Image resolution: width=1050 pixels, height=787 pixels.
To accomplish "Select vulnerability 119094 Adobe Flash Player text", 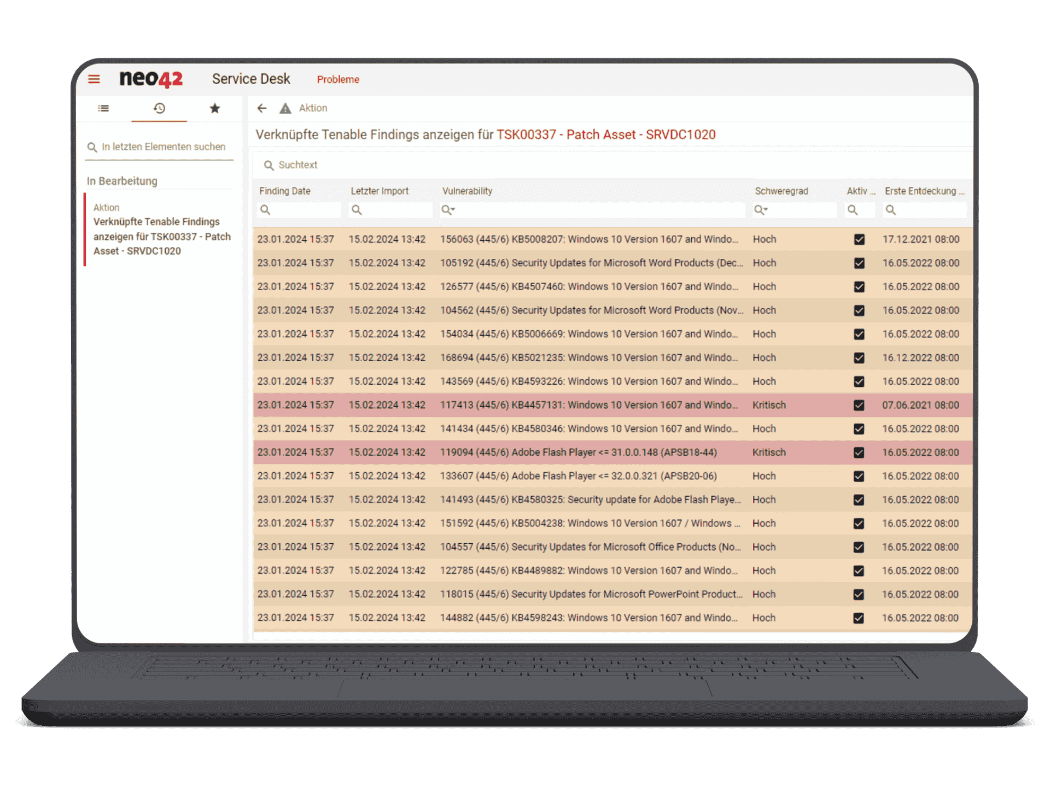I will pos(579,453).
